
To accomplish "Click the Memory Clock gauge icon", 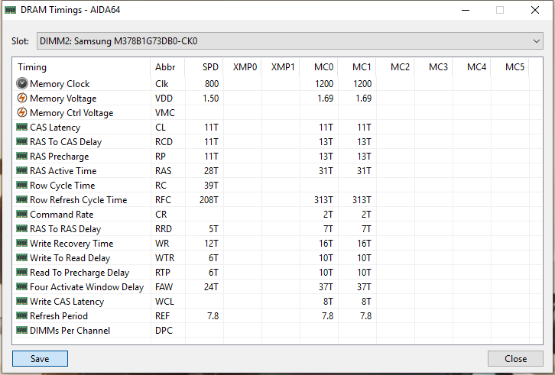I will 22,83.
